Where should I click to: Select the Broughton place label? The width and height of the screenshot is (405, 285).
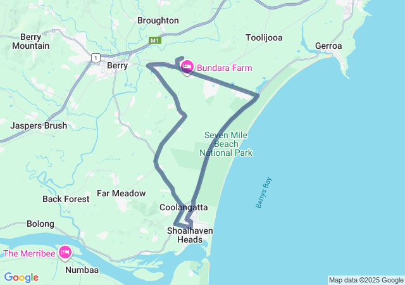[158, 20]
